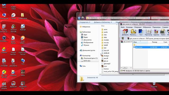Open the Компьютер desktop icon
The width and height of the screenshot is (169, 95).
tap(4, 16)
